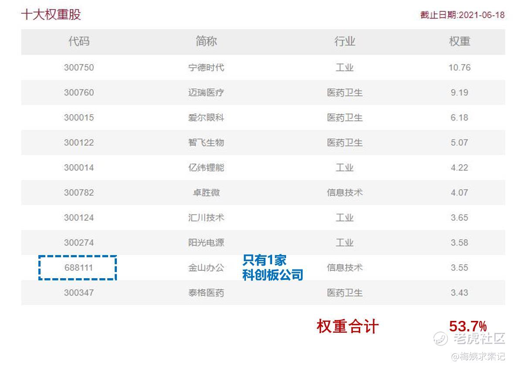Click the weight value 3.65
The width and height of the screenshot is (515, 368).
pyautogui.click(x=460, y=218)
